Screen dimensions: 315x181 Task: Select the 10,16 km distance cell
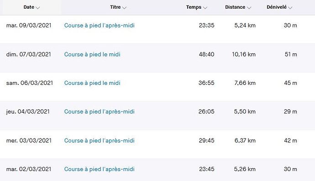(x=244, y=54)
